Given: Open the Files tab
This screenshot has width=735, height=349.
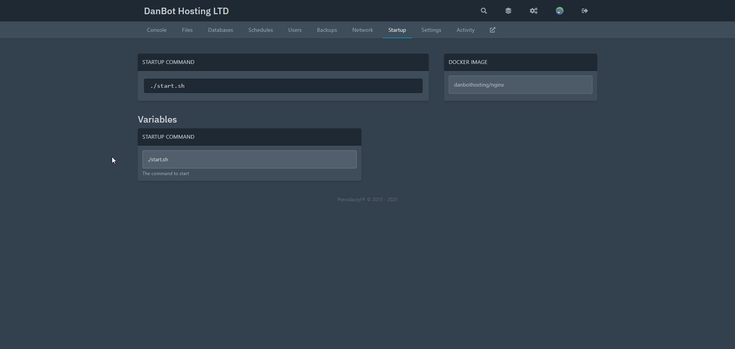Looking at the screenshot, I should 187,30.
